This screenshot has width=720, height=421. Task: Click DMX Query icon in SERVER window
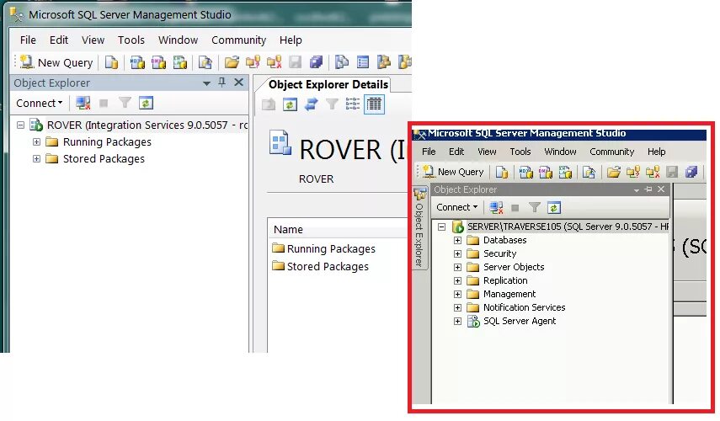[546, 172]
